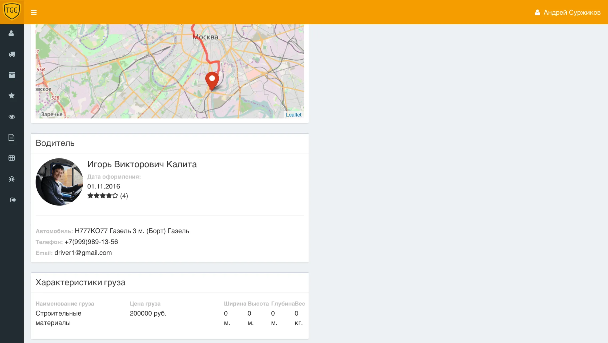The image size is (608, 343).
Task: Click the logout icon at sidebar bottom
Action: (12, 200)
